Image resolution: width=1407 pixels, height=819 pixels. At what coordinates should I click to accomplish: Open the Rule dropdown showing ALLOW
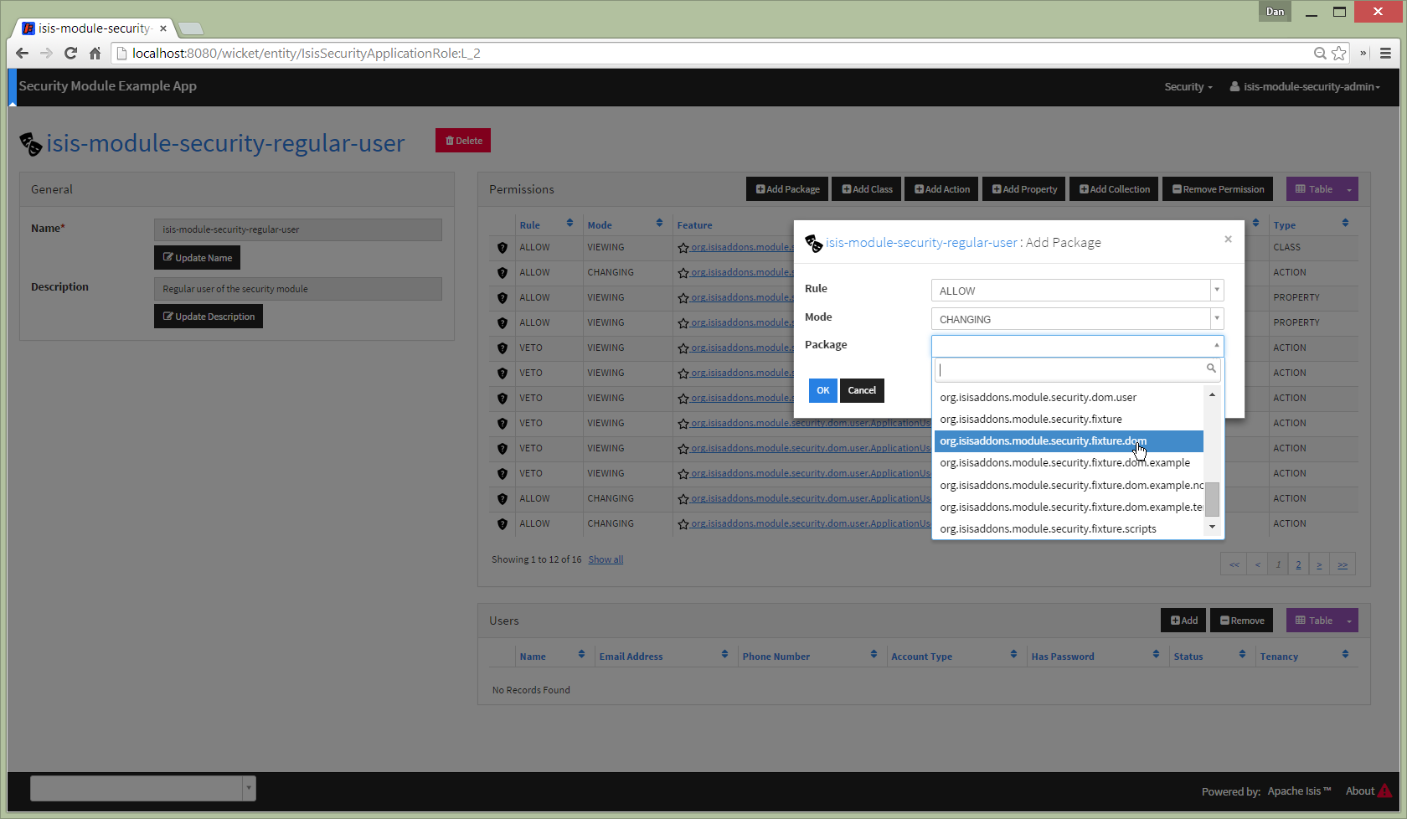tap(1077, 291)
